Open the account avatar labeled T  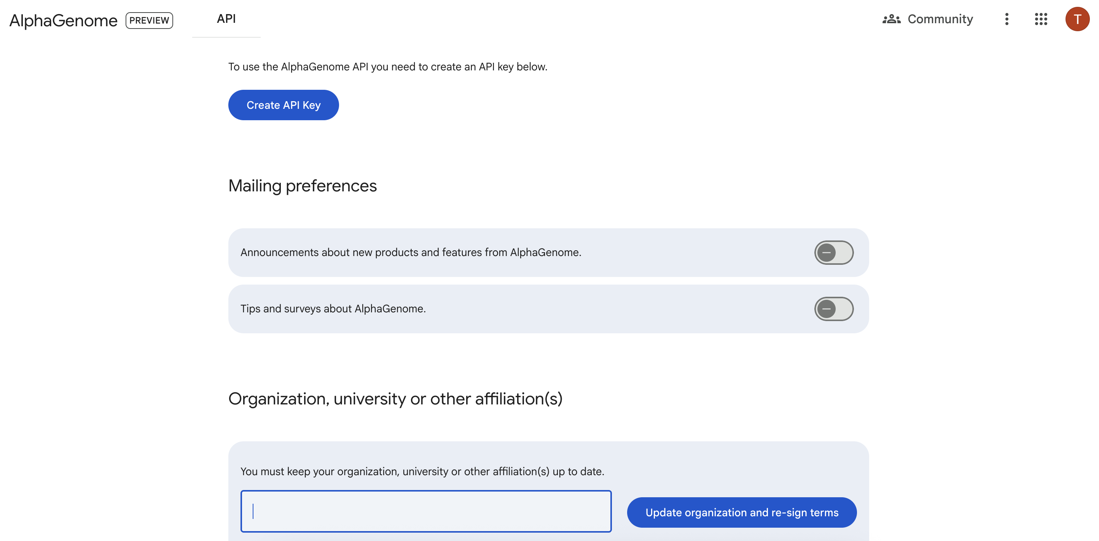click(1077, 19)
